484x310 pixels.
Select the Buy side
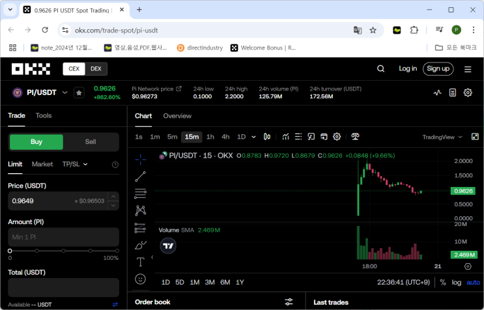(36, 142)
